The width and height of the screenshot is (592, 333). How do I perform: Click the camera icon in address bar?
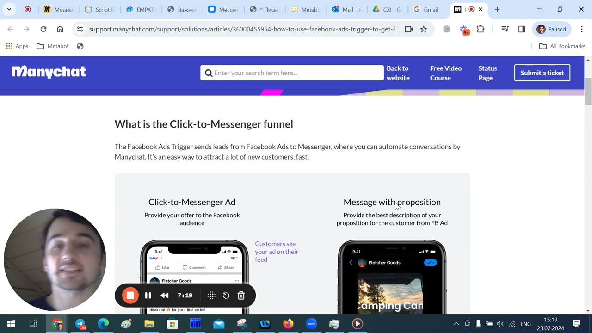pos(409,29)
